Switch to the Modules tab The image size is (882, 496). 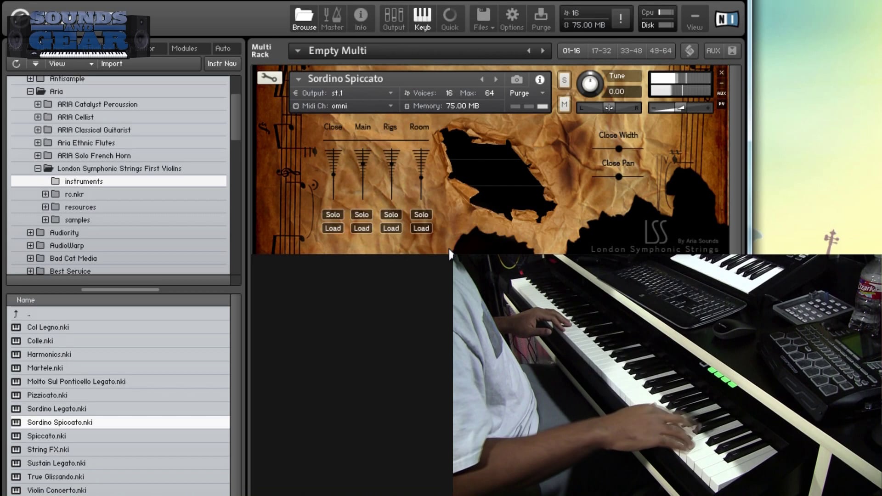184,48
